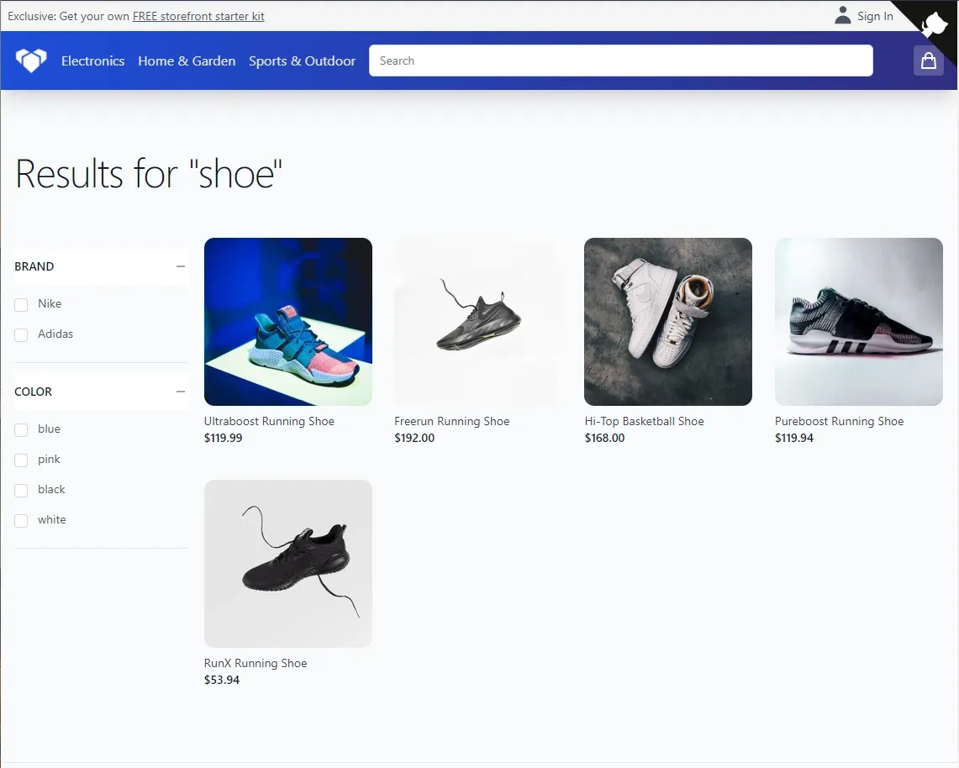Collapse the BRAND filter section
Image resolution: width=959 pixels, height=768 pixels.
click(181, 266)
